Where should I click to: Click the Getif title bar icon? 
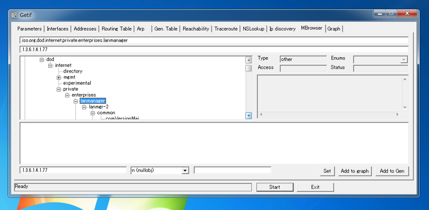14,15
